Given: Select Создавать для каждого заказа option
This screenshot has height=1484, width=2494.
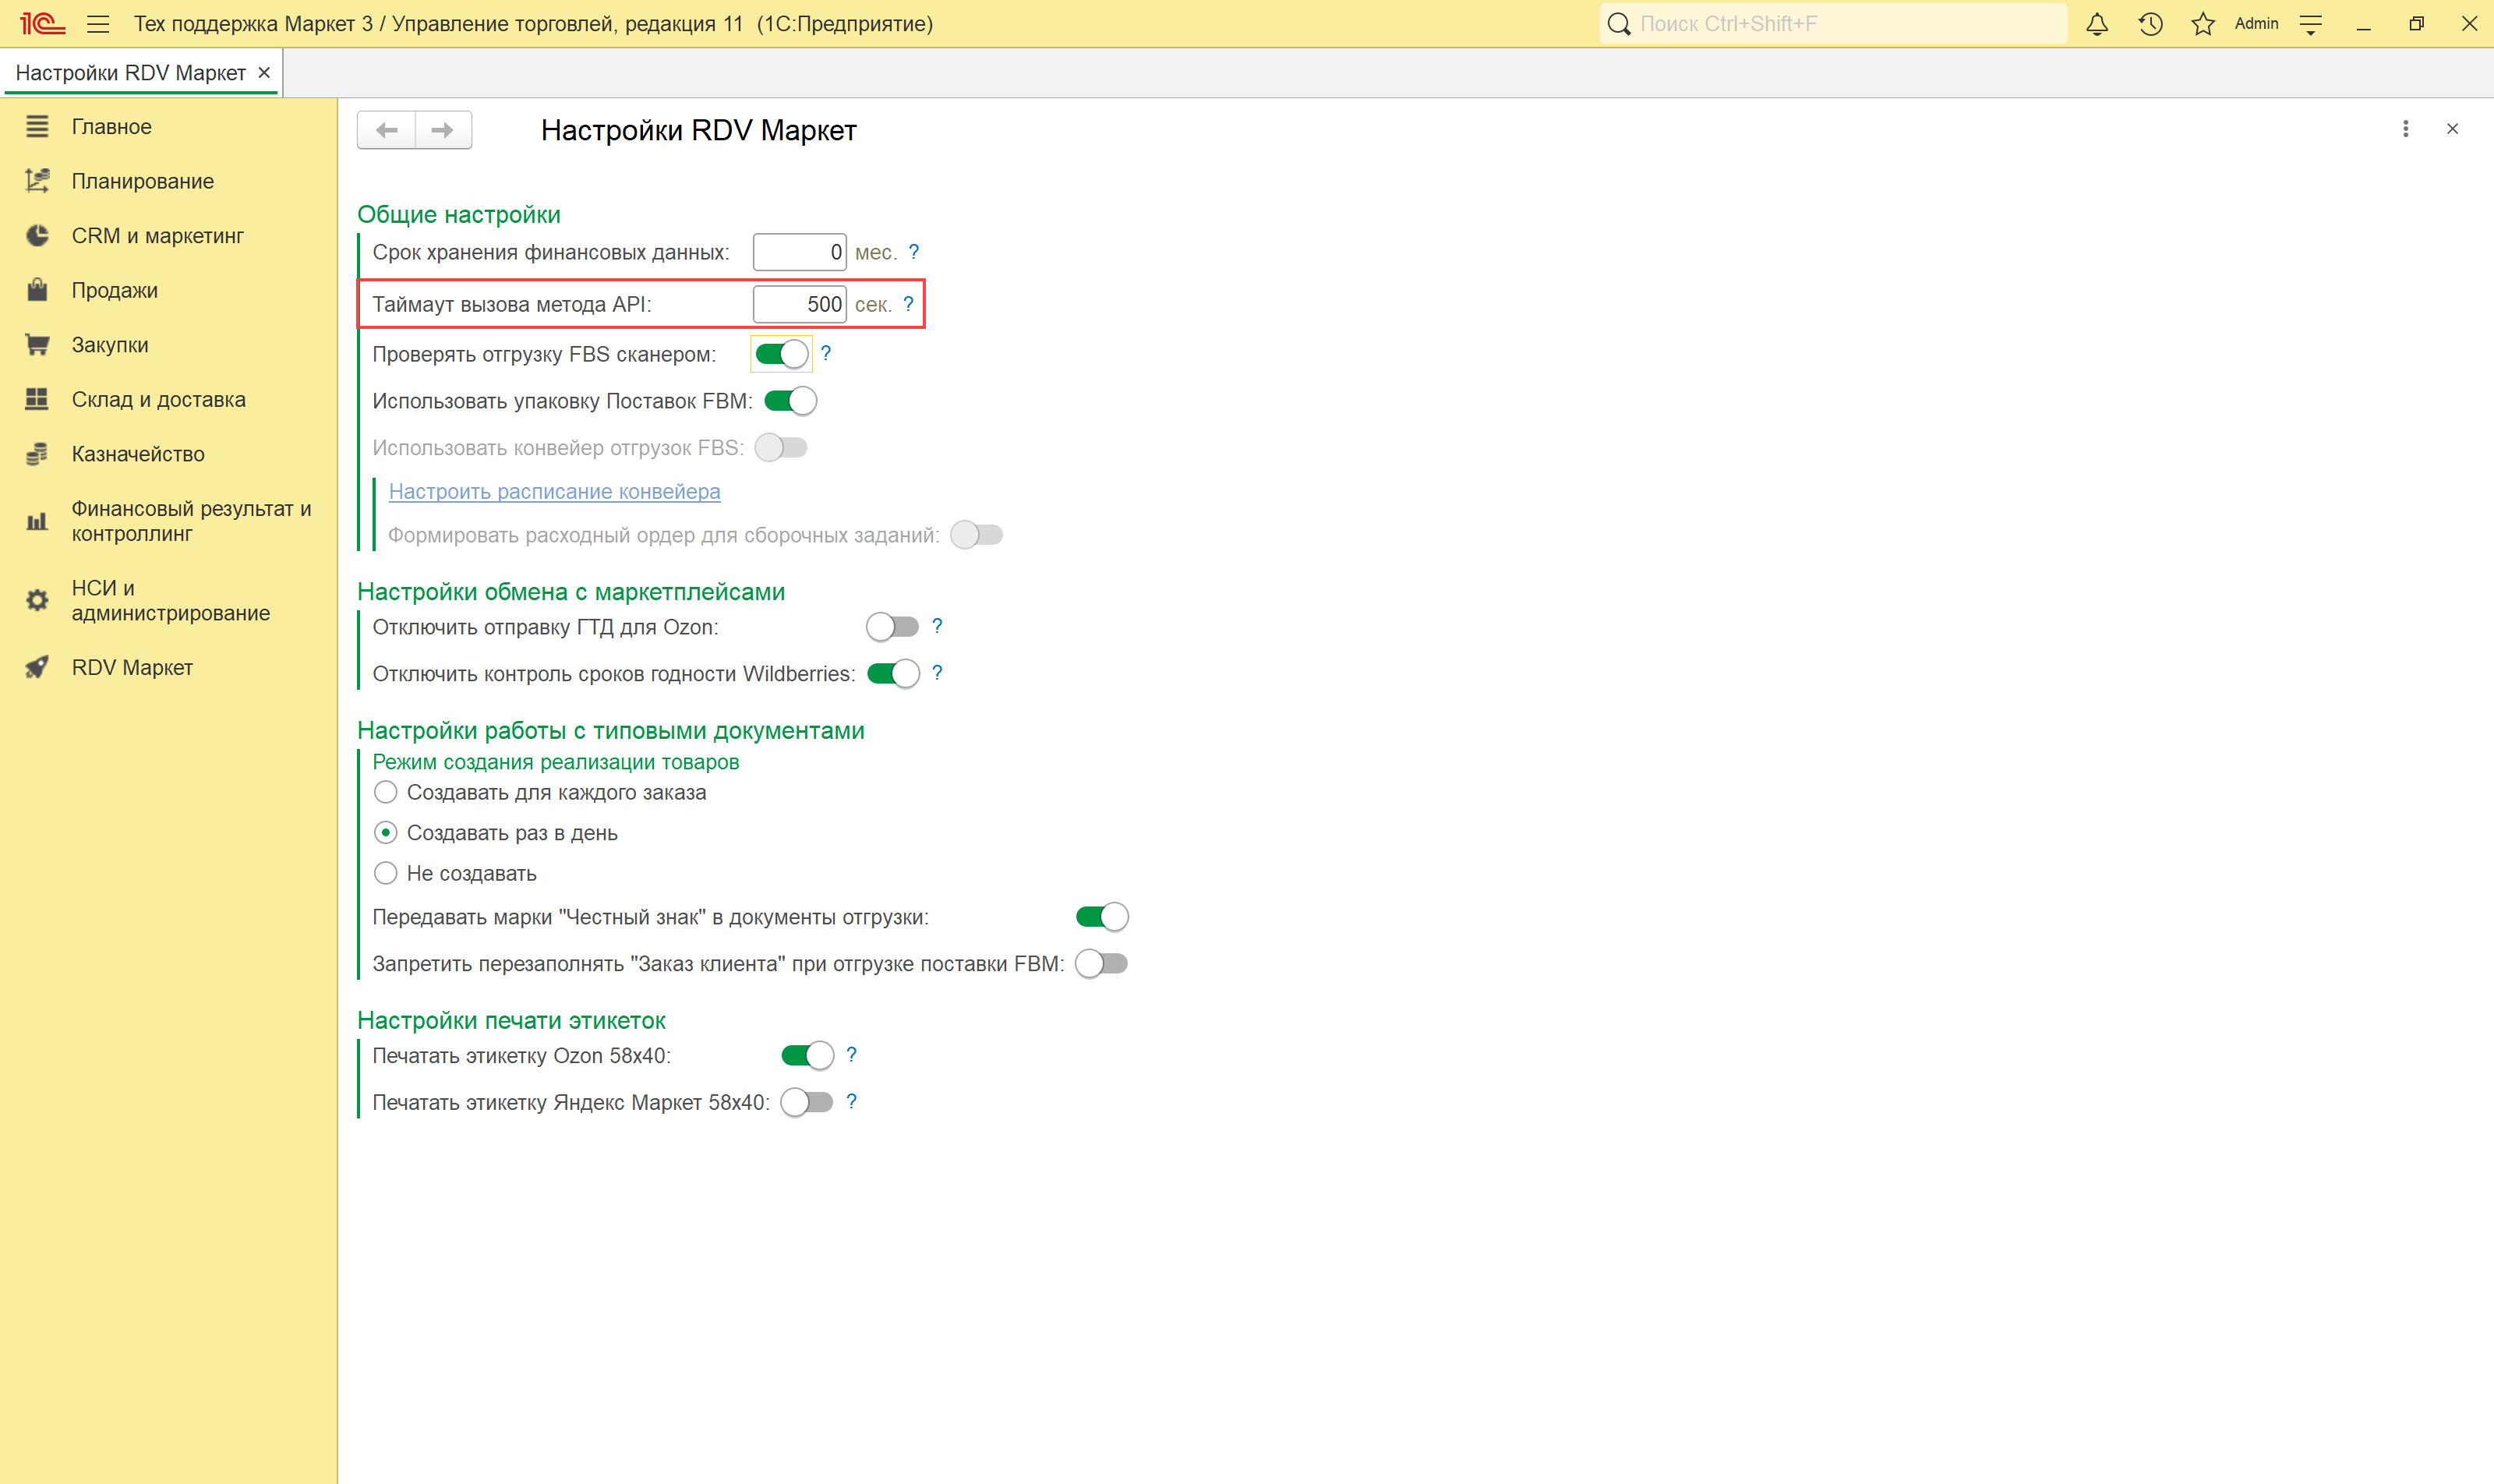Looking at the screenshot, I should click(386, 793).
